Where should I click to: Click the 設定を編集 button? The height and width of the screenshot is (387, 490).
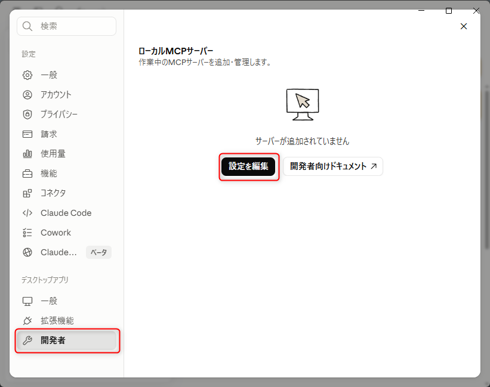tap(248, 166)
